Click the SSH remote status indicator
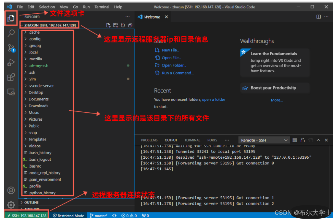 tap(26, 216)
